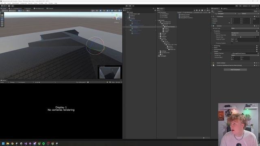Select Favorites in Project tree

tap(162, 12)
